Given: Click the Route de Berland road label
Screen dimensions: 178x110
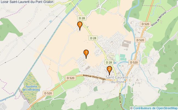Looking at the screenshot, I should point(159,19).
